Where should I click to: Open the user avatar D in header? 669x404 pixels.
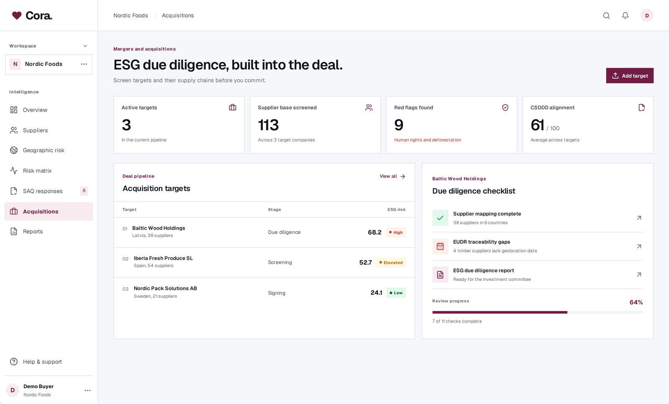point(647,15)
